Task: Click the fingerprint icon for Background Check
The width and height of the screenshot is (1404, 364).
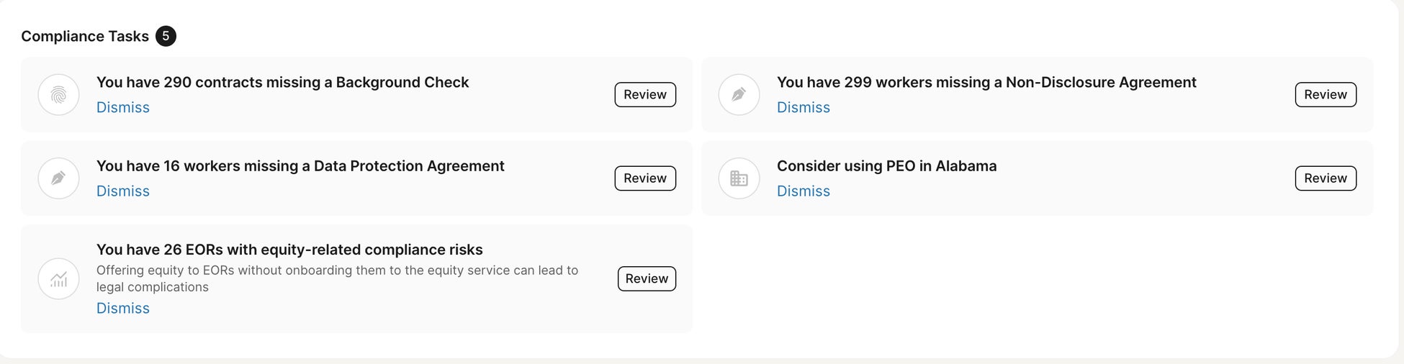Action: [x=58, y=94]
